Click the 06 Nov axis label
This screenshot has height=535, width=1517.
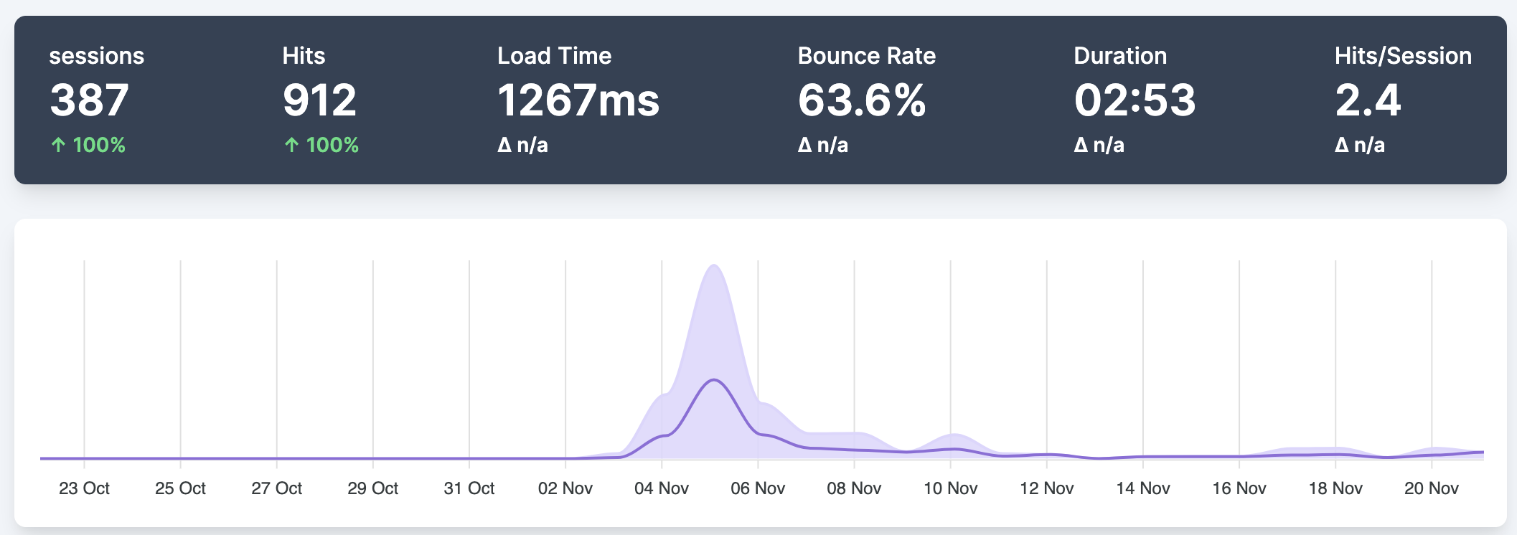coord(758,488)
